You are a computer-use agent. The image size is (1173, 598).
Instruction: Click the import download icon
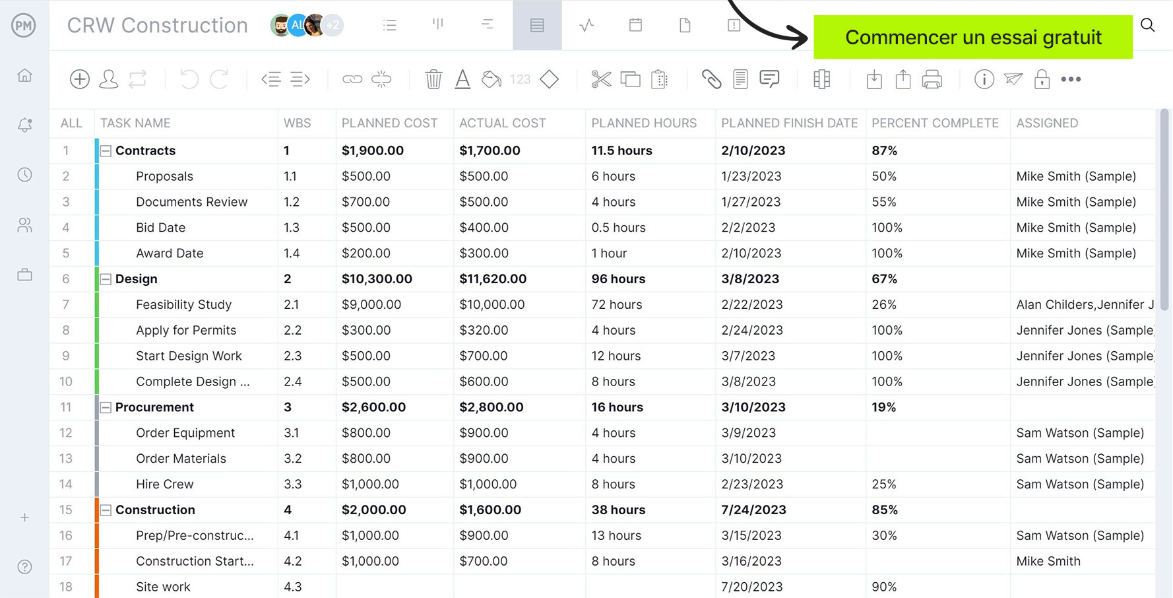pyautogui.click(x=874, y=79)
